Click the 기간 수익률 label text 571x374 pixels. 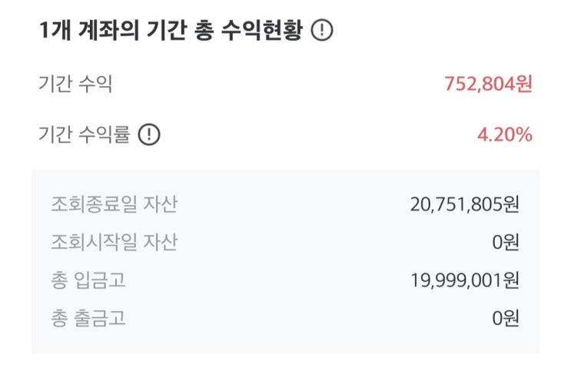click(x=85, y=135)
